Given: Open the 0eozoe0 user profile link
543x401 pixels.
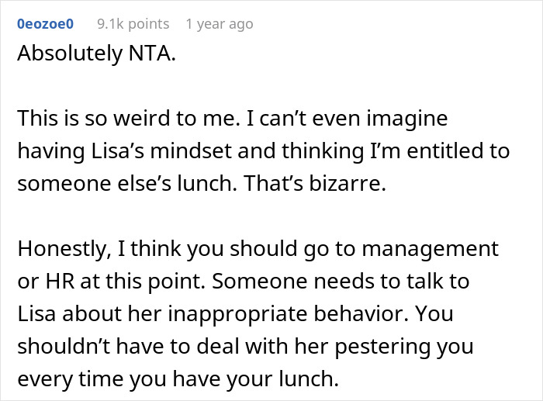Looking at the screenshot, I should tap(44, 24).
